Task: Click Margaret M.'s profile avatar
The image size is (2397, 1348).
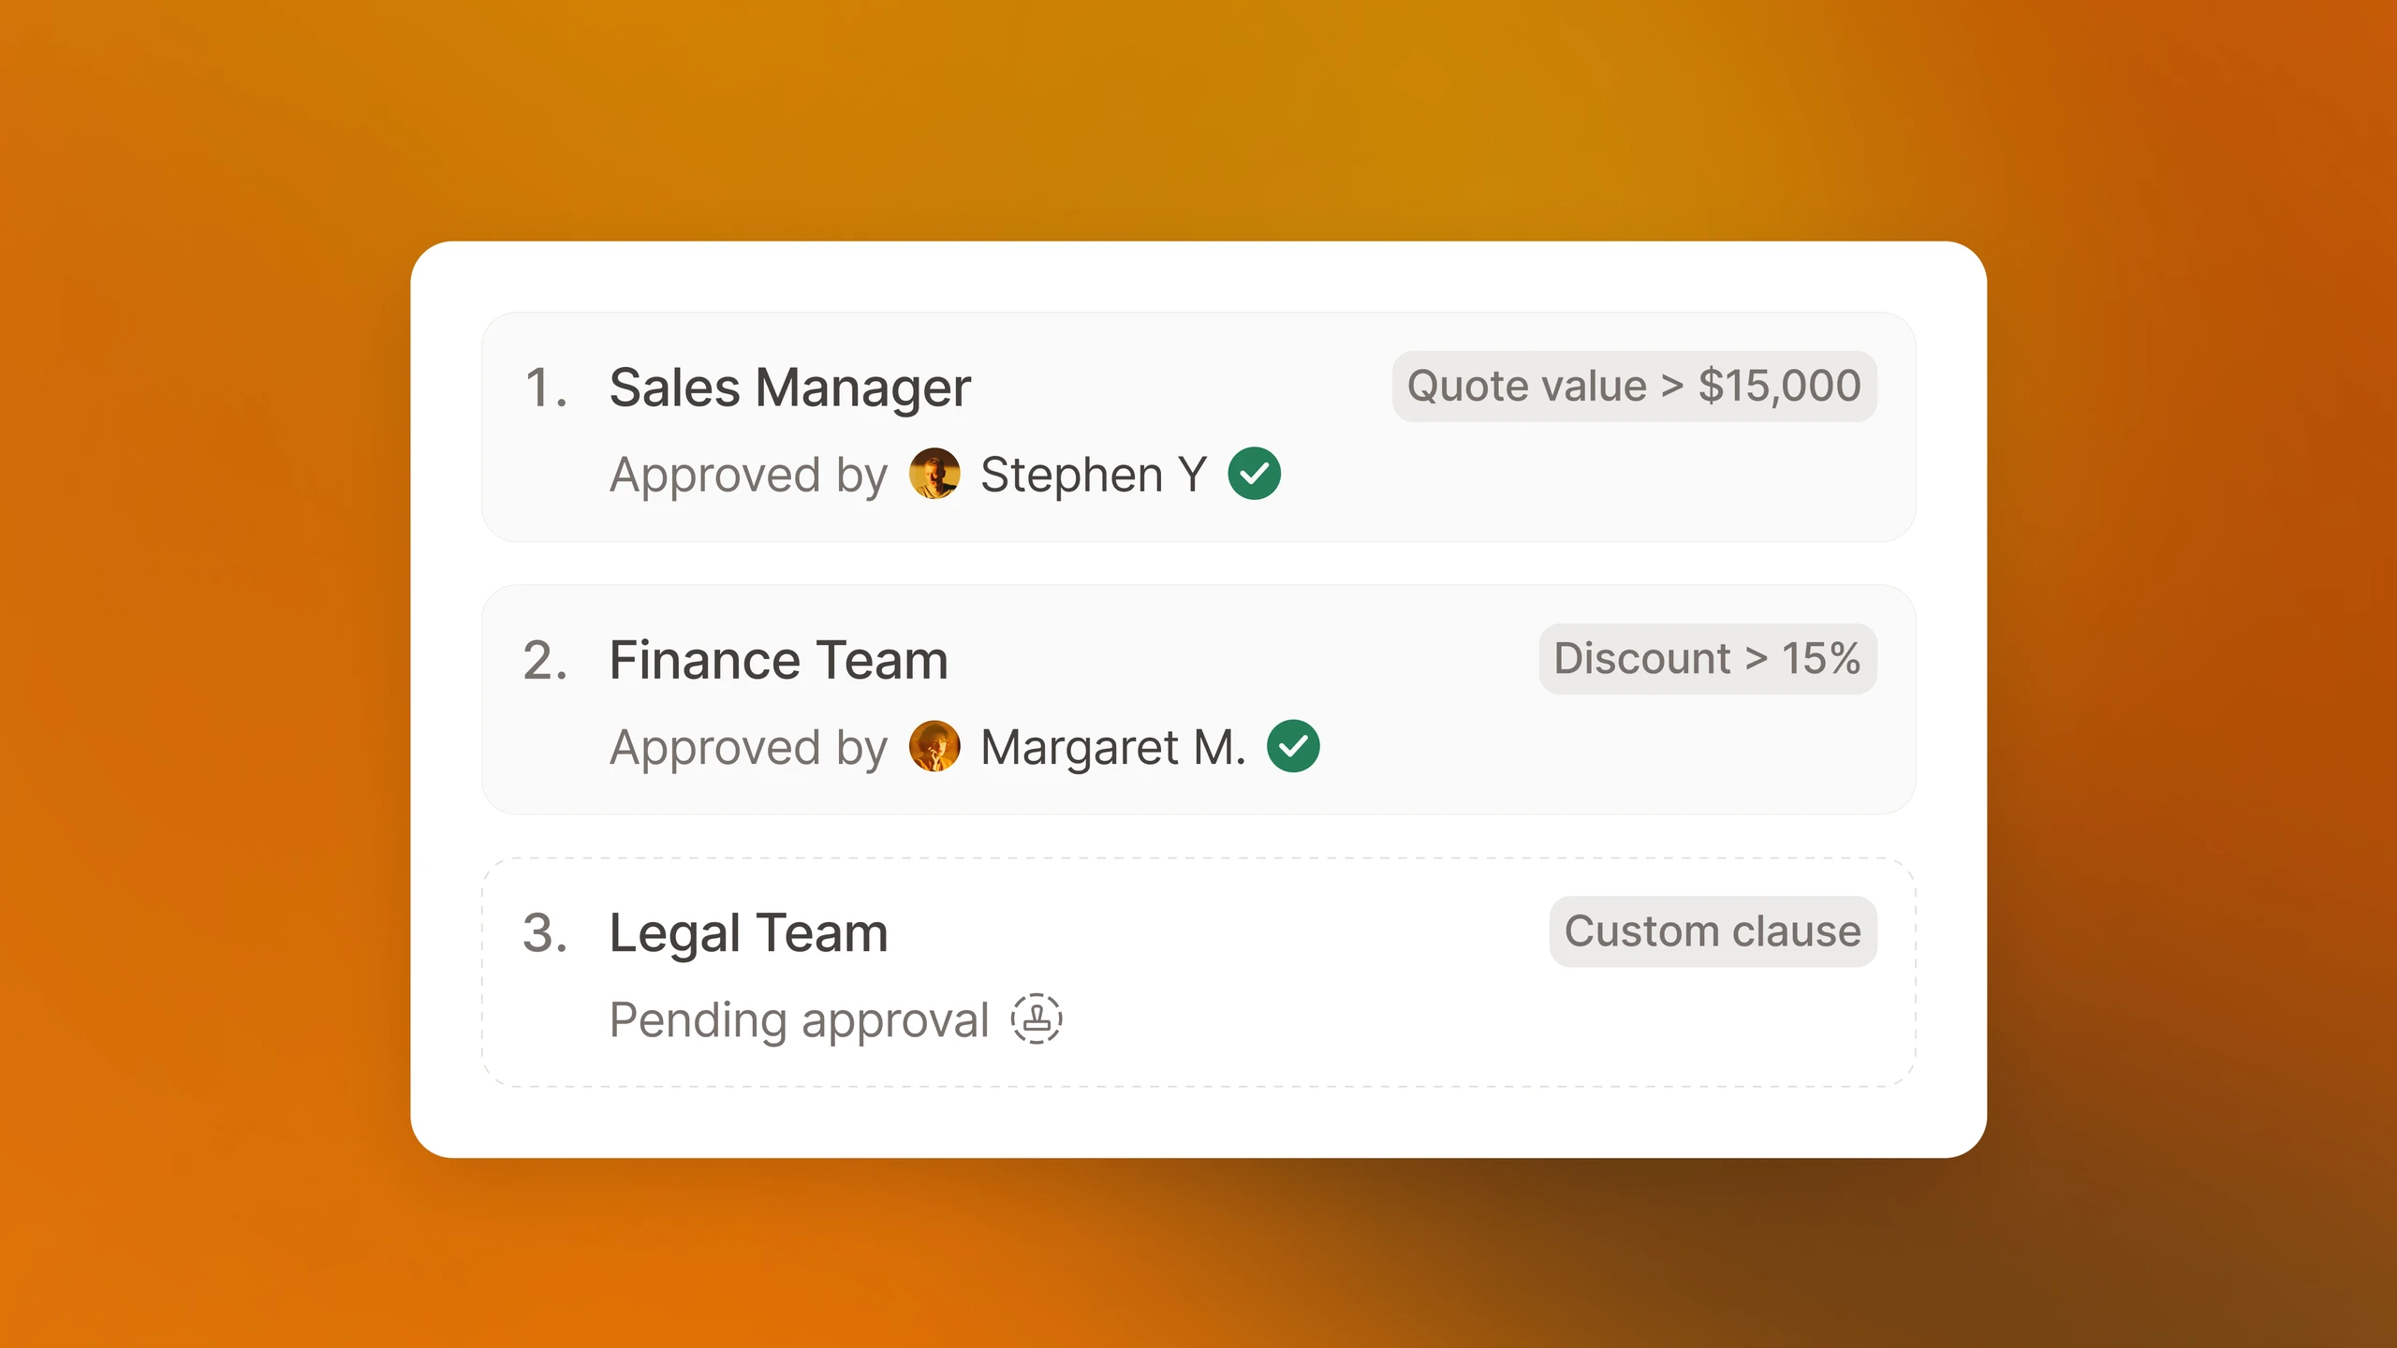Action: click(934, 746)
